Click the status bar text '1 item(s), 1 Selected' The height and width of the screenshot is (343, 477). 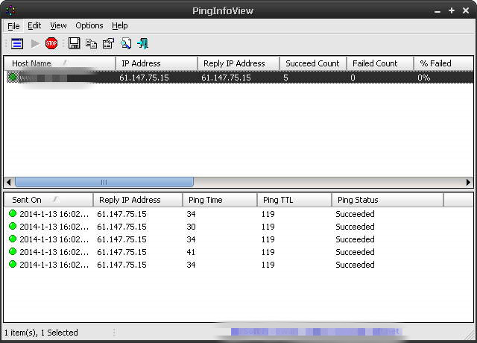click(x=42, y=333)
